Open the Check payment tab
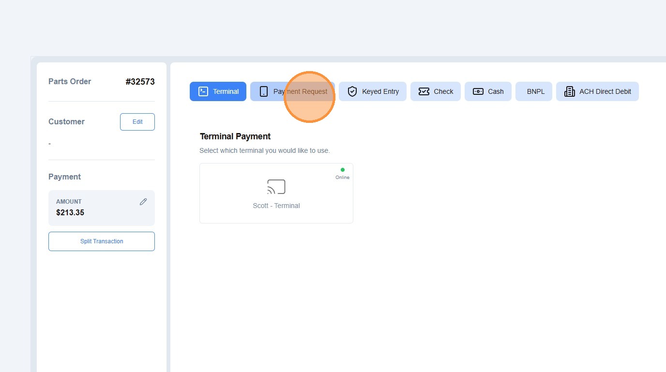Viewport: 666px width, 372px height. (x=436, y=91)
